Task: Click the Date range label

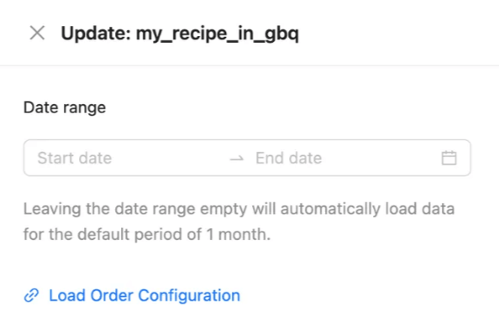Action: point(65,107)
